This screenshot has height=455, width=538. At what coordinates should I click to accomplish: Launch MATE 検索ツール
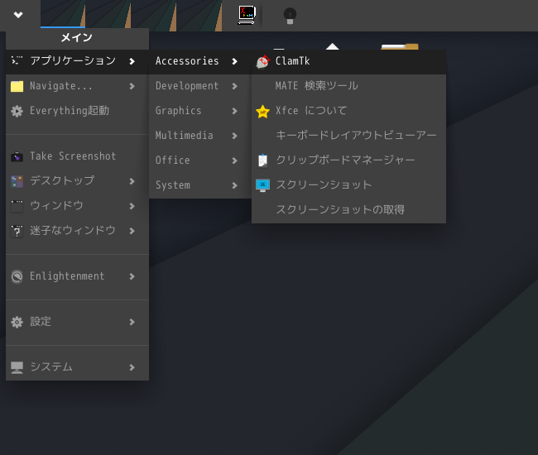pos(349,86)
